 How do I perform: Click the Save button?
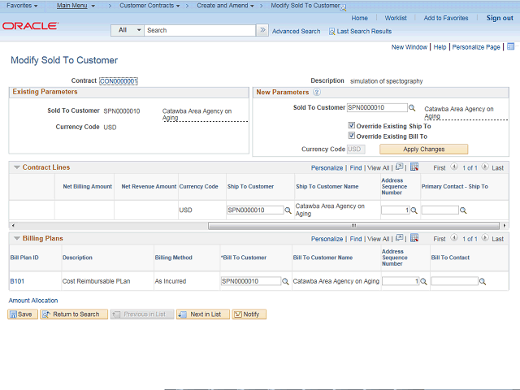[23, 314]
